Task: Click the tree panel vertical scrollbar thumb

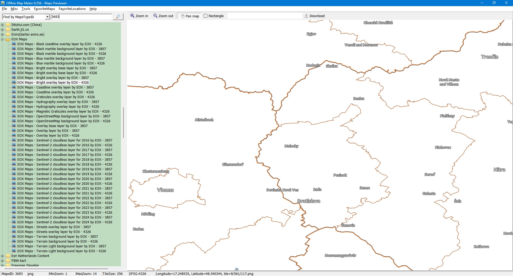Action: click(x=123, y=122)
